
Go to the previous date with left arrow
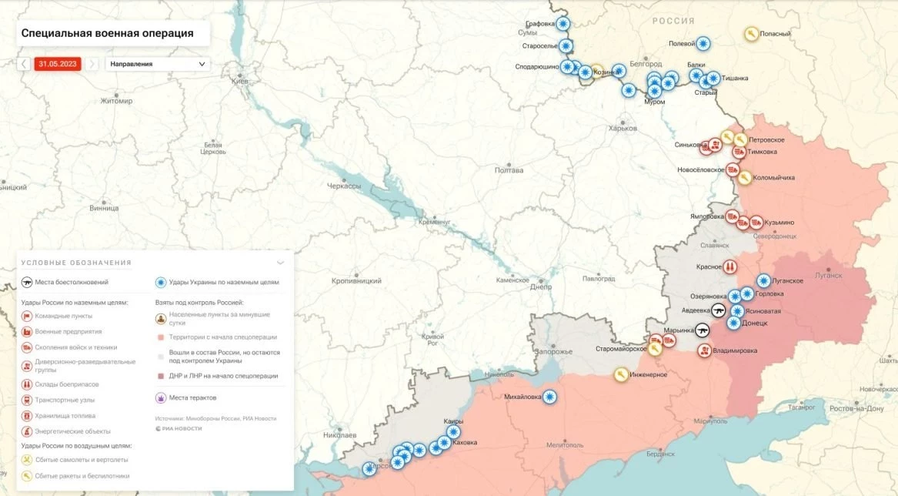[x=25, y=64]
